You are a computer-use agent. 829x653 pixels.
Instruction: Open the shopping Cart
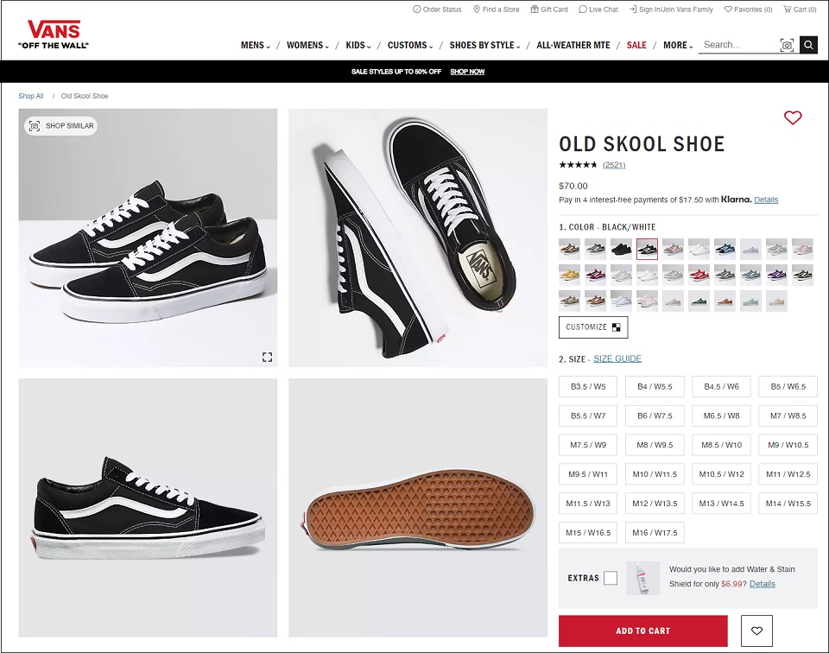(800, 10)
